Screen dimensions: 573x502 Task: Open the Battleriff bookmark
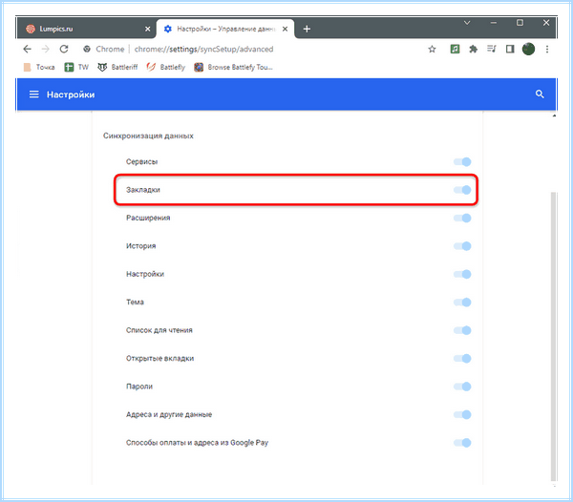[x=117, y=67]
